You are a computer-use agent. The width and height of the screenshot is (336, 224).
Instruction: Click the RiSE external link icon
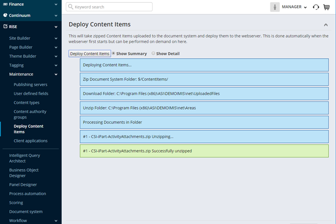[x=5, y=27]
